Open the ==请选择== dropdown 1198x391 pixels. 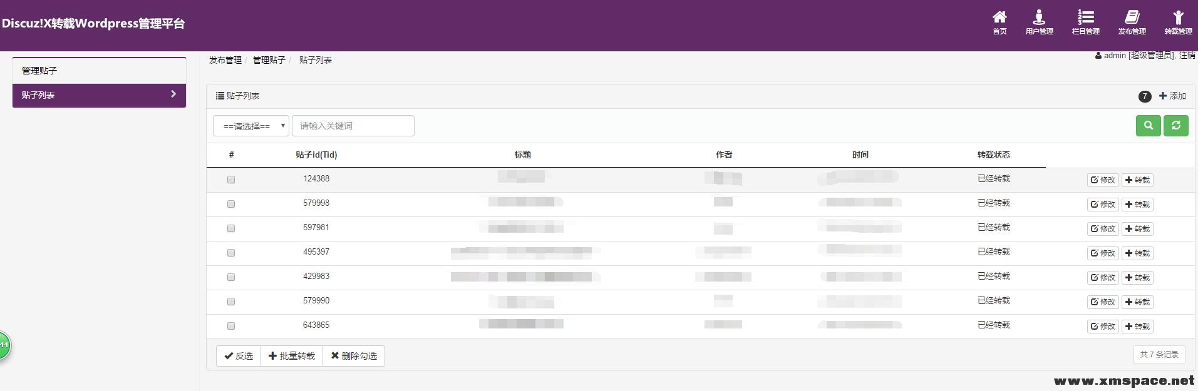pyautogui.click(x=251, y=126)
